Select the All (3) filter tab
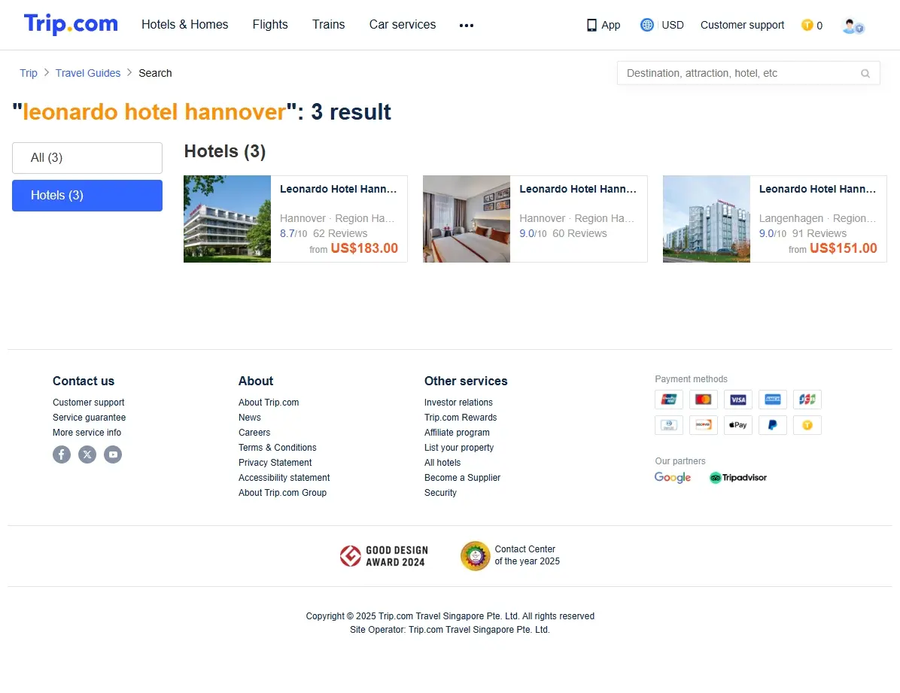900x693 pixels. tap(87, 158)
